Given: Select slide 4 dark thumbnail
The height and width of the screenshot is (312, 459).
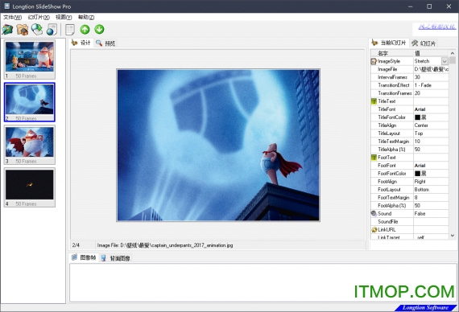Looking at the screenshot, I should click(30, 187).
